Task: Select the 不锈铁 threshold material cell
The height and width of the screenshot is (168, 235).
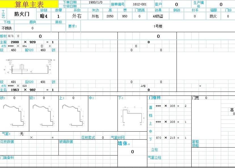Action: (x=7, y=28)
